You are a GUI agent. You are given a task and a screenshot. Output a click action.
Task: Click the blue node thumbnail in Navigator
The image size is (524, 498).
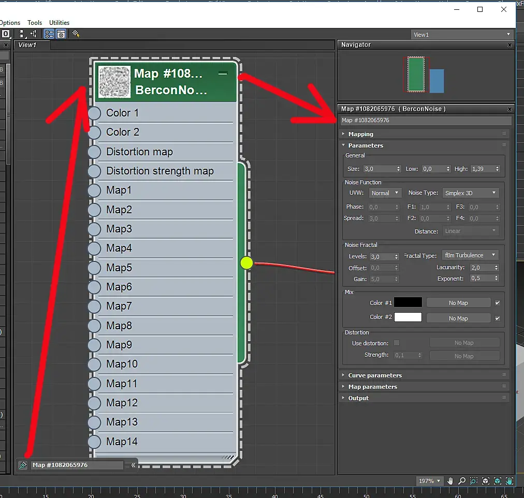[x=436, y=81]
